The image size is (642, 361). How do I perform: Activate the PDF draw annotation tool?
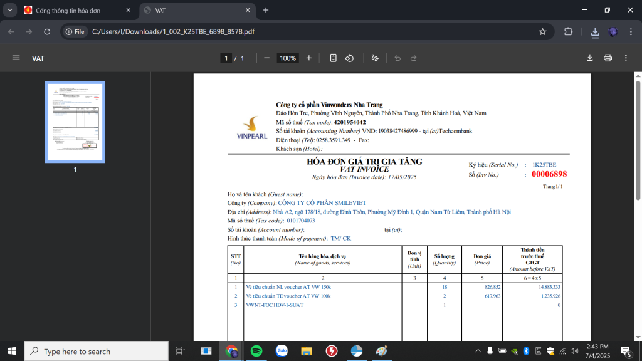tap(375, 58)
